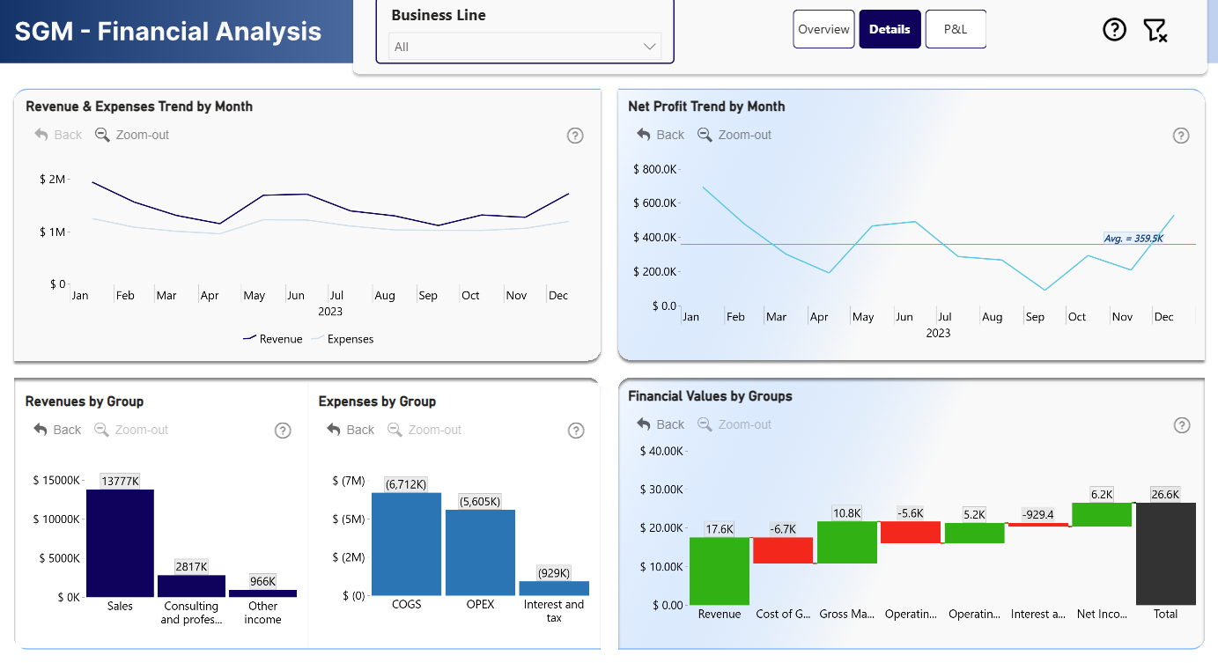
Task: Click the 10.8K waterfall data label
Action: point(847,513)
